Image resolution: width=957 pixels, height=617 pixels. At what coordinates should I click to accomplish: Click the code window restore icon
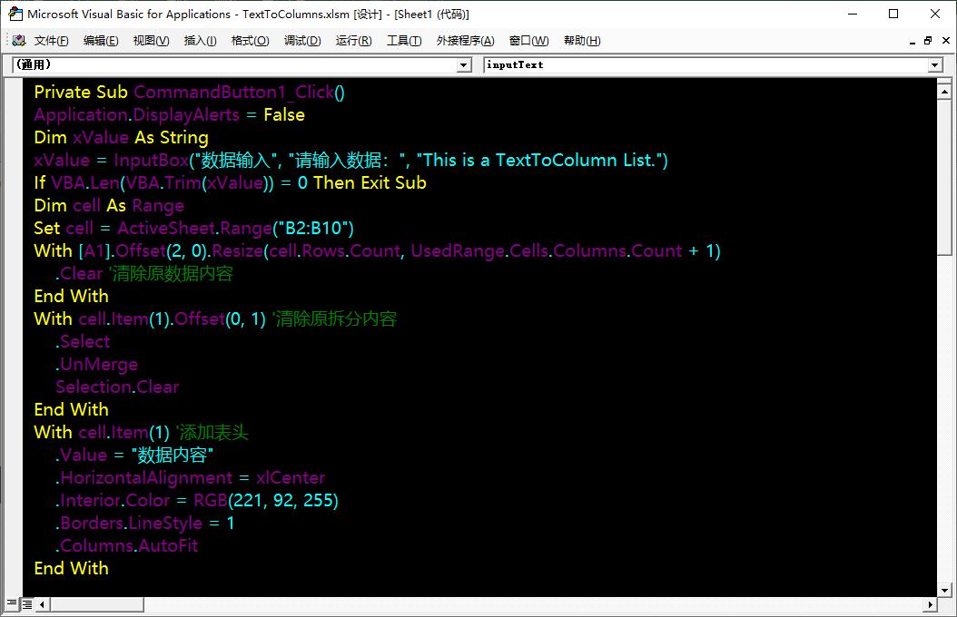point(926,40)
